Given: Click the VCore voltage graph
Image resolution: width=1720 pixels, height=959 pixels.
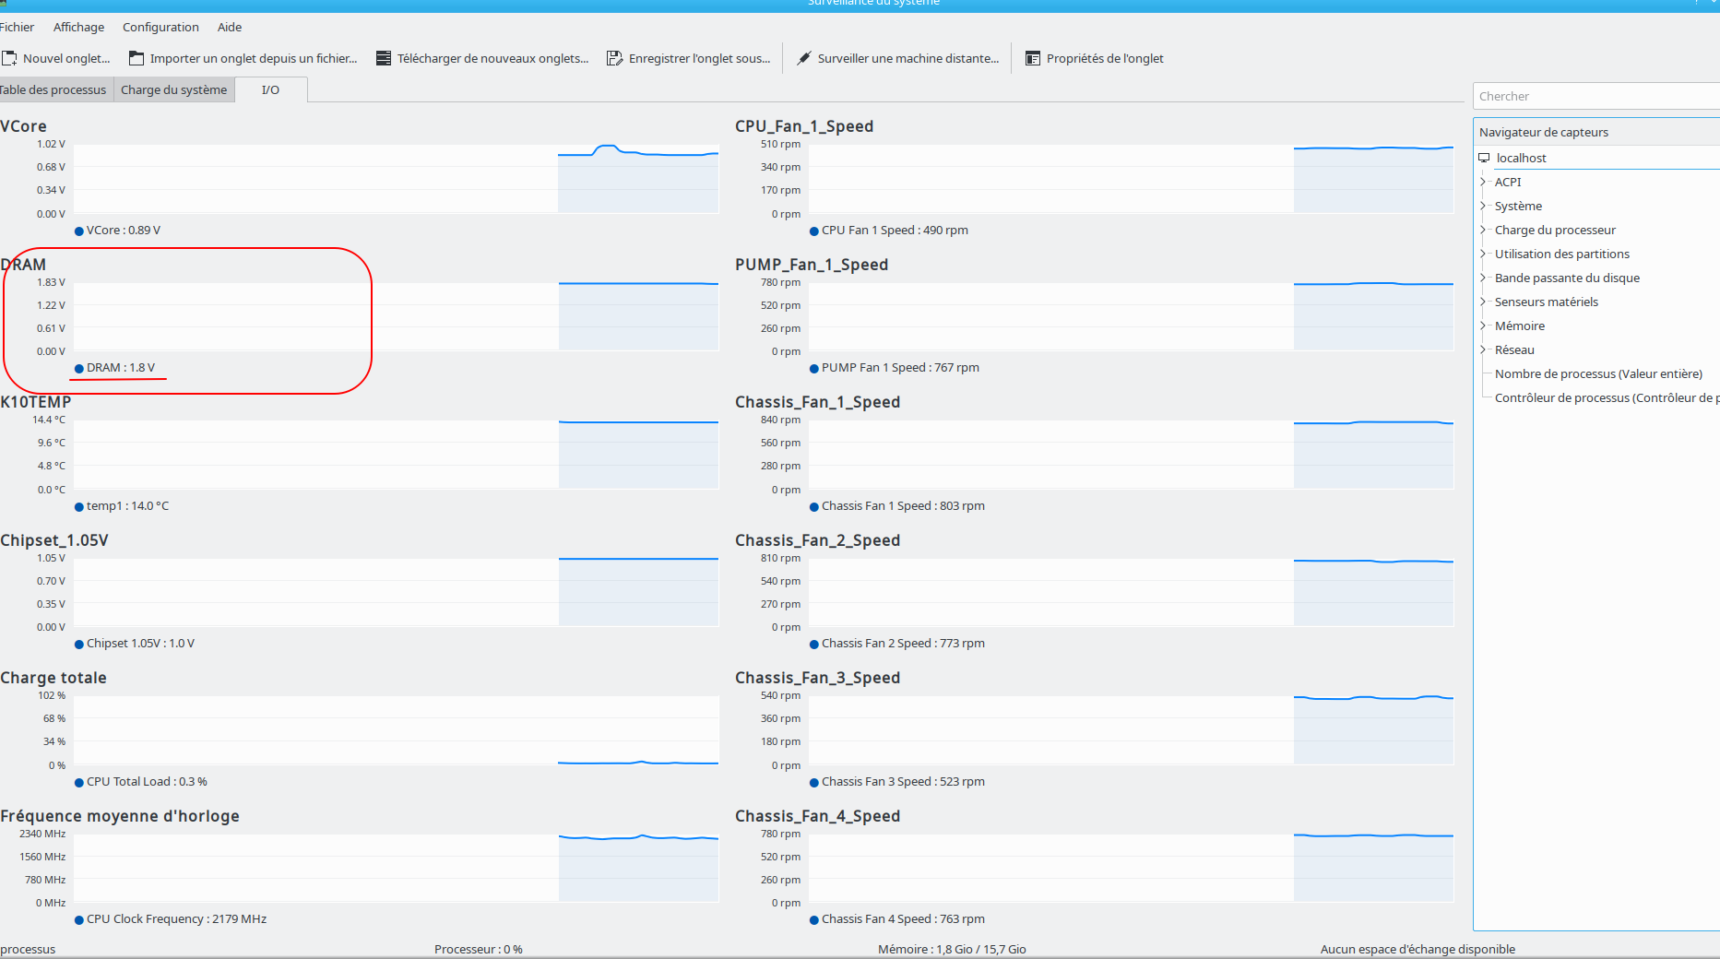Looking at the screenshot, I should point(396,179).
